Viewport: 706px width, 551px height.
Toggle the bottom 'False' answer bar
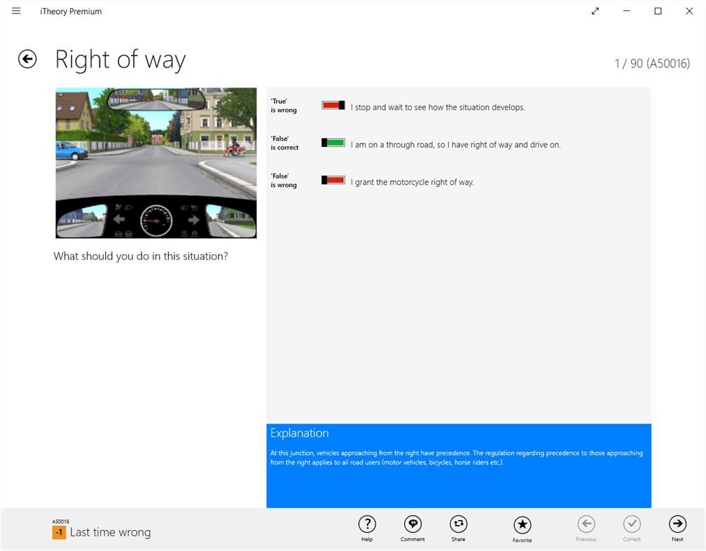click(x=333, y=179)
